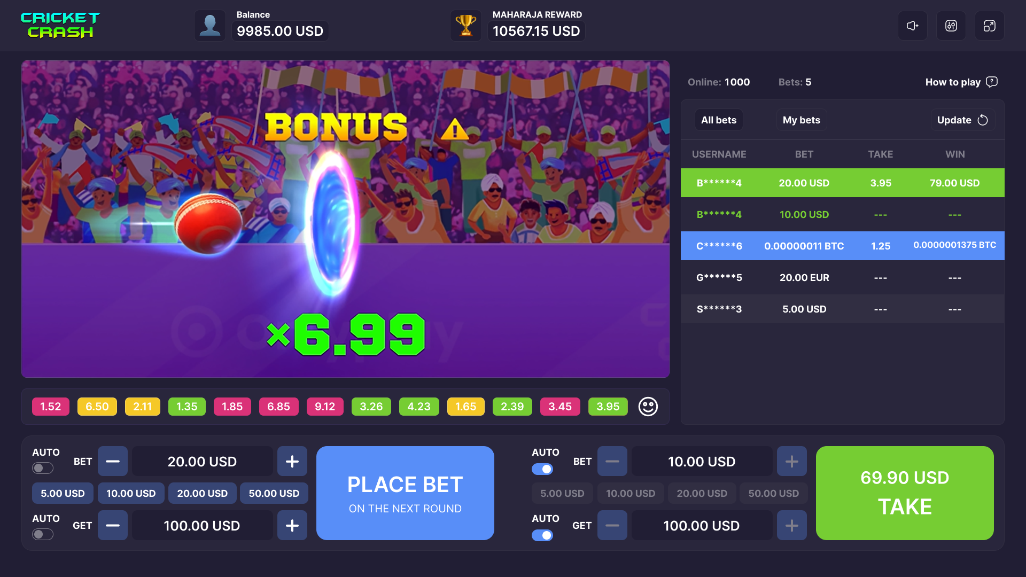This screenshot has height=577, width=1026.
Task: Click the Maharaja Reward trophy icon
Action: point(466,26)
